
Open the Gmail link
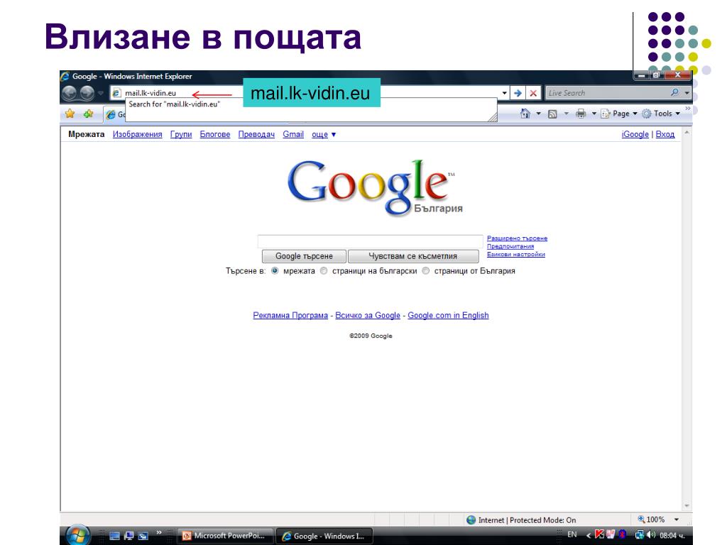pos(293,134)
